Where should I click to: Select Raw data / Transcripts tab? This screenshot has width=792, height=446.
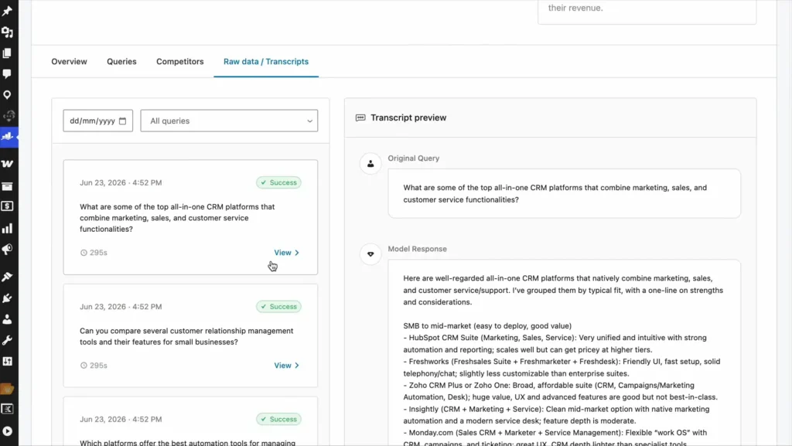pyautogui.click(x=266, y=62)
